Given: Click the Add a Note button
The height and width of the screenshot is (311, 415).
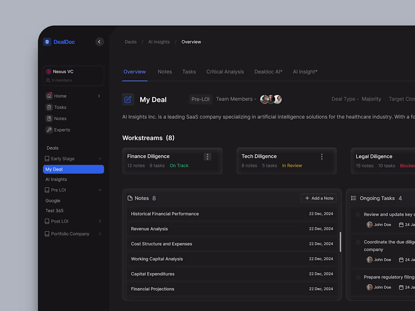Looking at the screenshot, I should 318,198.
